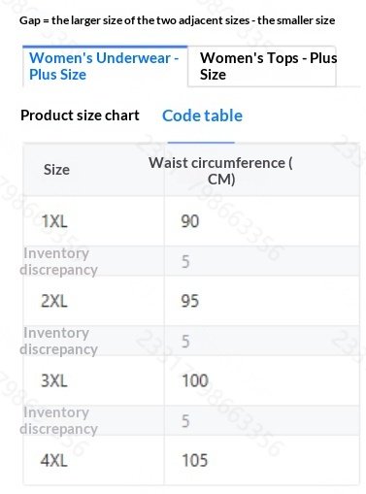Click the discrepancy value 5 under 100

point(185,421)
